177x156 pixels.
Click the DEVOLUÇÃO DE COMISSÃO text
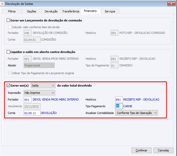coord(50,33)
